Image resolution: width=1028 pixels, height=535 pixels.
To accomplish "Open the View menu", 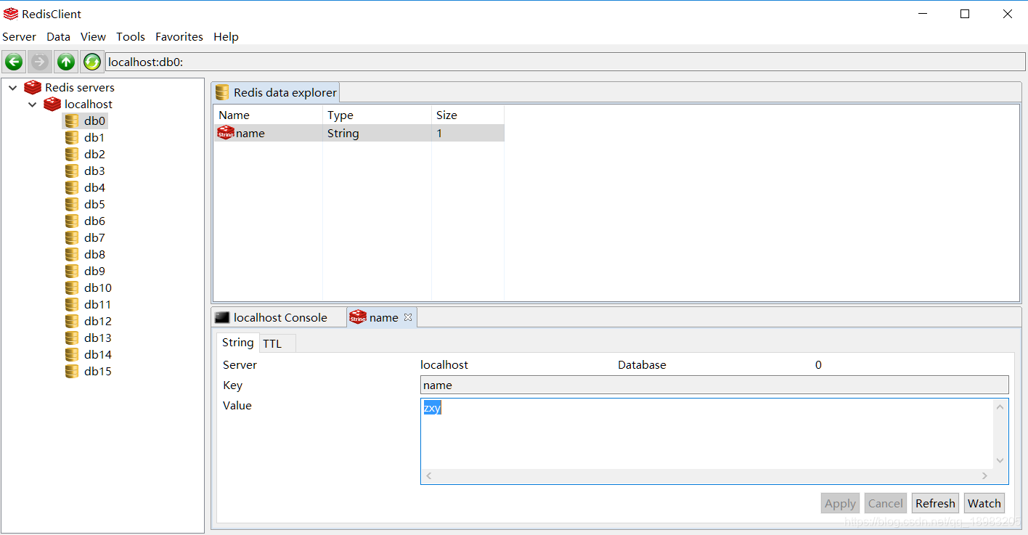I will (x=93, y=36).
